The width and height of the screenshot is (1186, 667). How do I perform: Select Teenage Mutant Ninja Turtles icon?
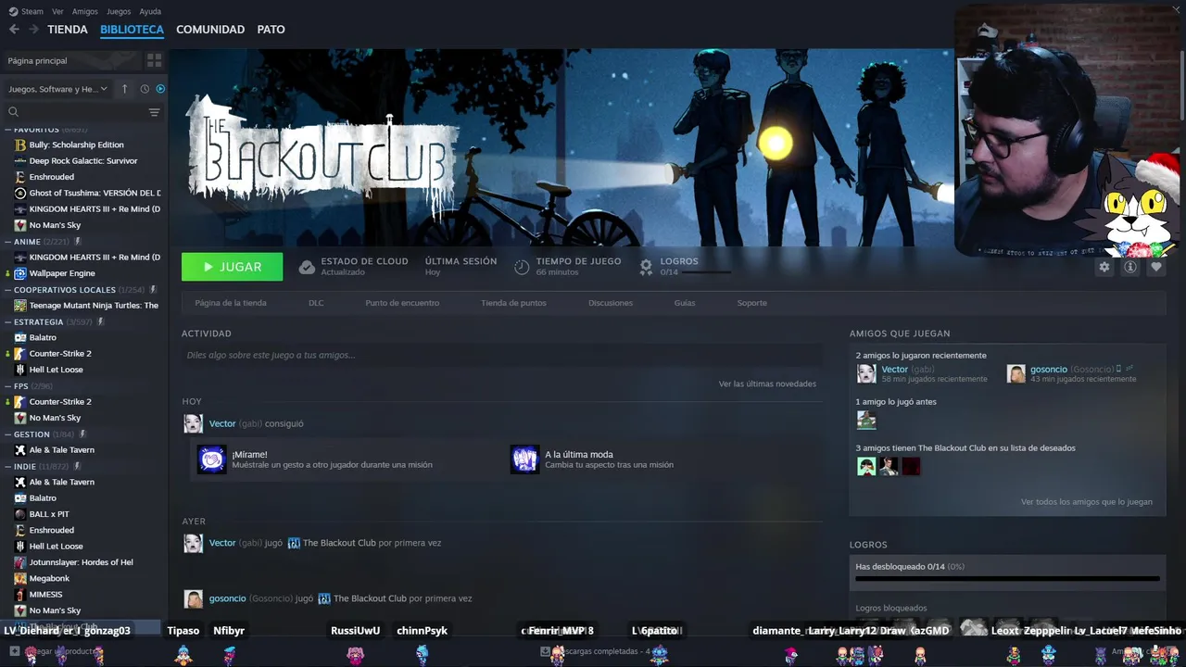click(20, 306)
